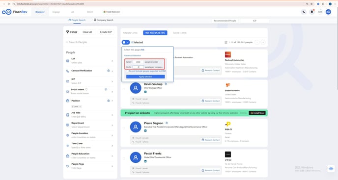Expand the People Location filter
Image resolution: width=338 pixels, height=180 pixels.
click(112, 135)
